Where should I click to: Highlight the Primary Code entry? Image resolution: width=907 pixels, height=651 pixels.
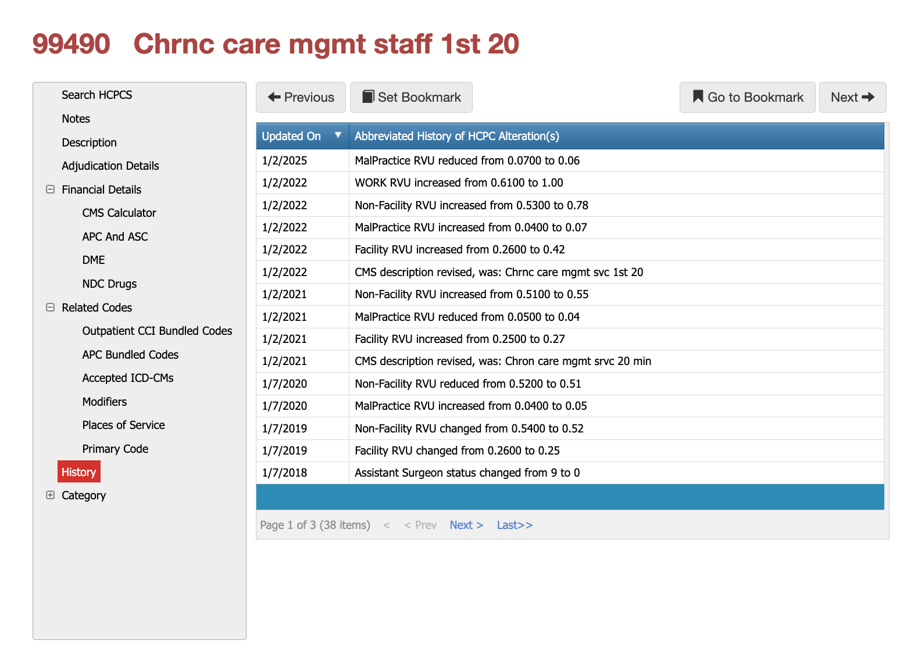[115, 448]
